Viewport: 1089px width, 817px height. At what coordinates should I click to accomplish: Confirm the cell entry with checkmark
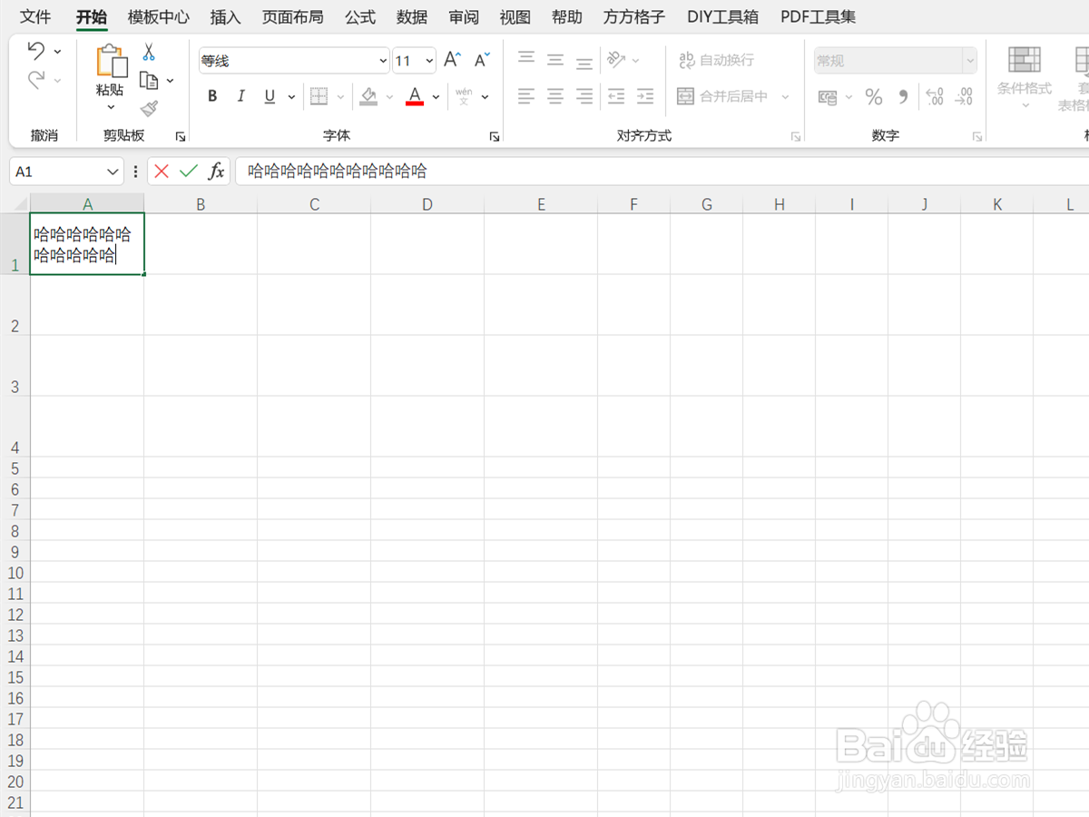pos(189,171)
